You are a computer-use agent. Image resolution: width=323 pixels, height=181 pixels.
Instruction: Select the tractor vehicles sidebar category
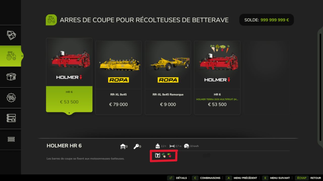point(11,56)
